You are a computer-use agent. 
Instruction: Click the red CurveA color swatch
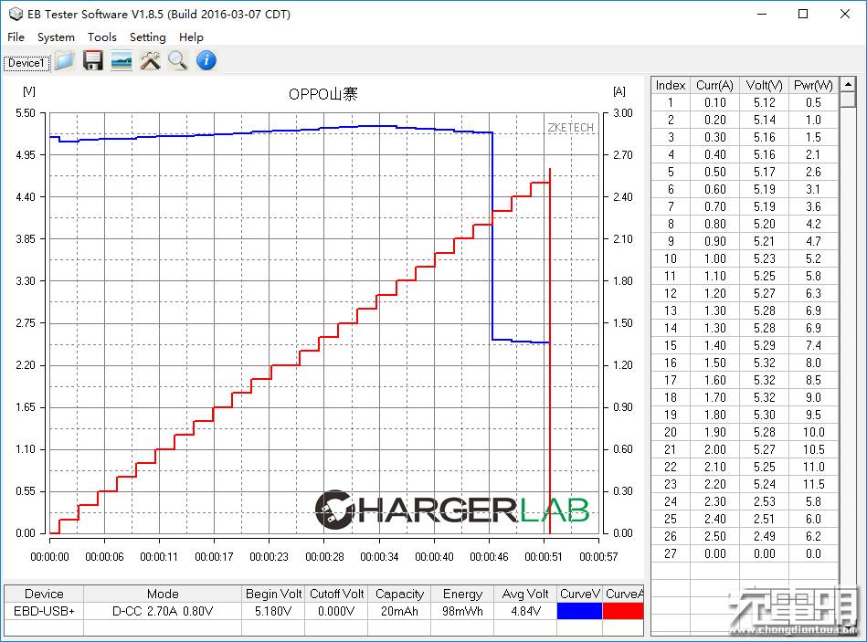[x=623, y=611]
